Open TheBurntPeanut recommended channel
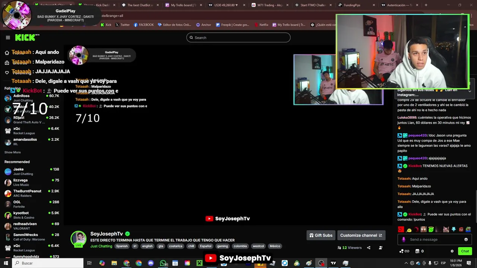Viewport: 477px width, 268px height. 32,193
